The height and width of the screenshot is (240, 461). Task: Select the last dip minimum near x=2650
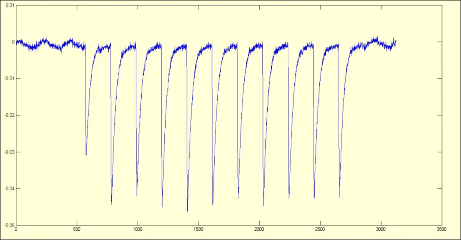(x=340, y=197)
